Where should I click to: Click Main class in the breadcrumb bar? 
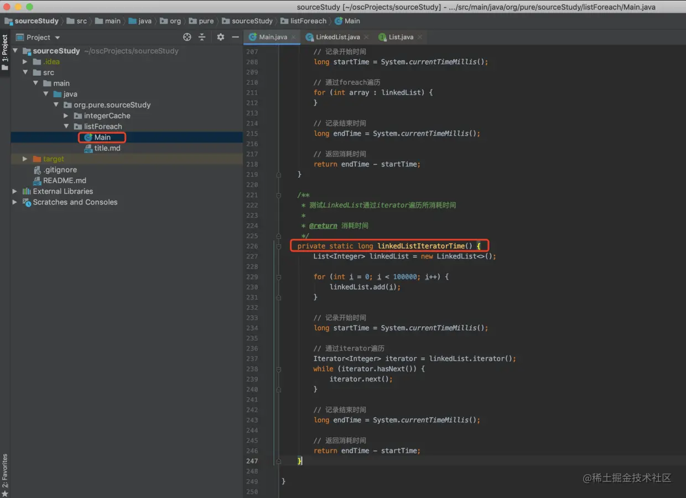(x=347, y=21)
